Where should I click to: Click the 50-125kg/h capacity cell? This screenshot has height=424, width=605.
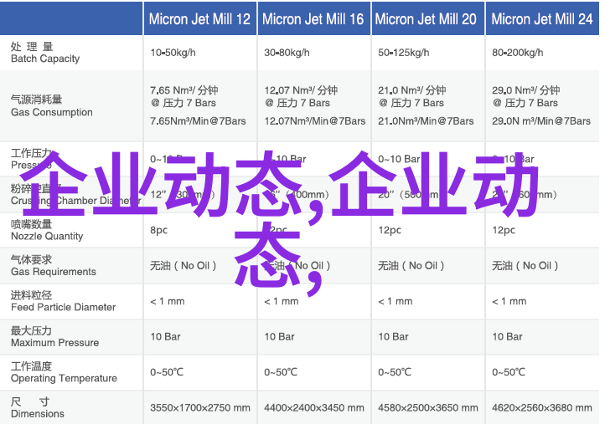[x=403, y=53]
